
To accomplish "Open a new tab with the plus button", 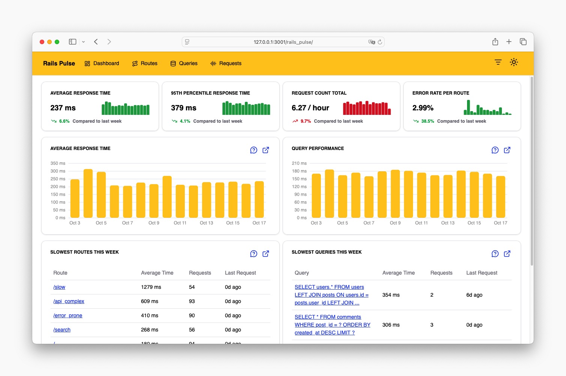I will click(509, 42).
